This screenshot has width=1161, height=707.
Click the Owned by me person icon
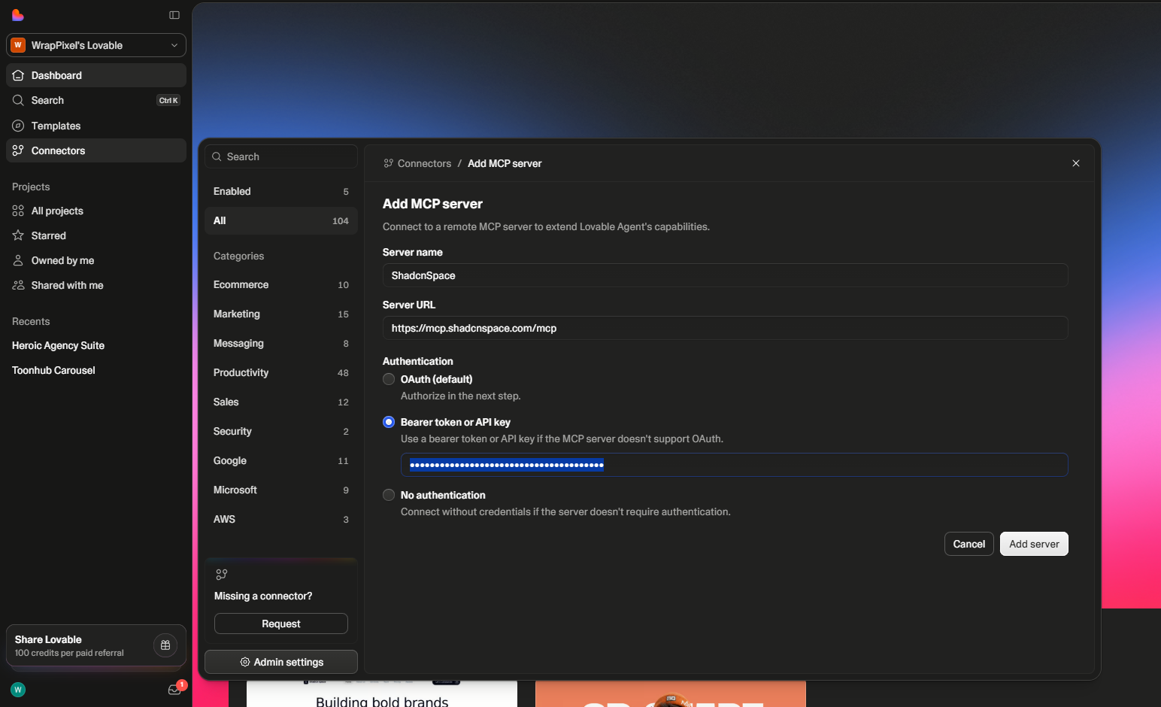tap(18, 260)
